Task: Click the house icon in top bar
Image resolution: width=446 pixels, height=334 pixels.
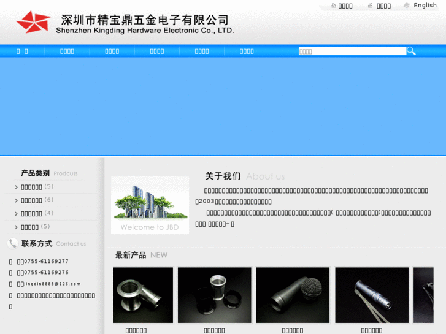Action: (x=334, y=6)
